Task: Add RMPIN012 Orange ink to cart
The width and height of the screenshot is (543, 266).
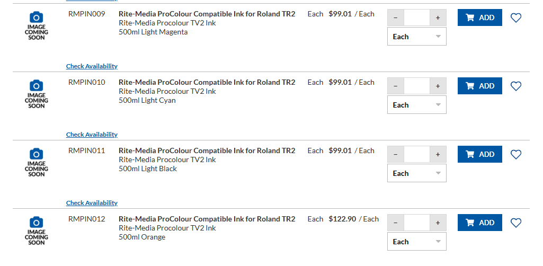Action: pos(479,223)
